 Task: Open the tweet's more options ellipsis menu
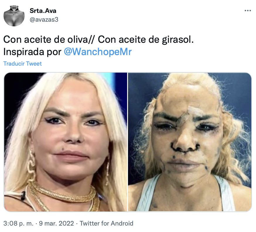[x=248, y=11]
